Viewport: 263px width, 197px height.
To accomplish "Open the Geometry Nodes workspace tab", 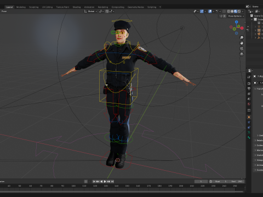I will 136,7.
